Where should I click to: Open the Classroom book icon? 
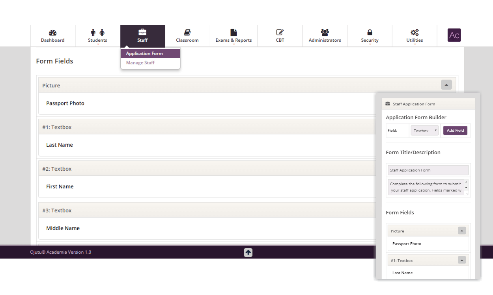pyautogui.click(x=187, y=33)
